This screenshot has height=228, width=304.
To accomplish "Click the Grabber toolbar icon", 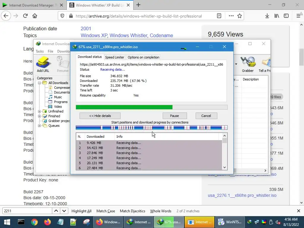I will coord(248,64).
